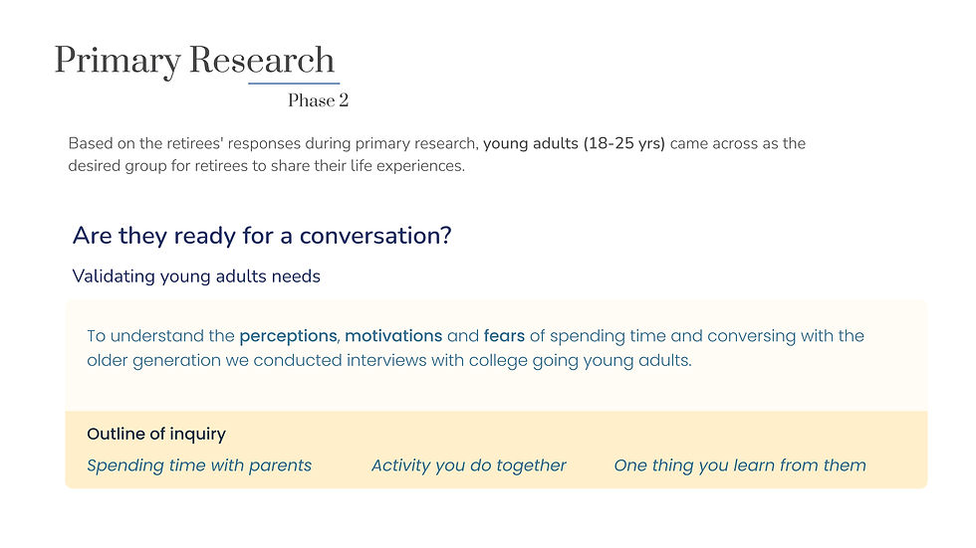
Task: Select the Phase 2 subtitle
Action: coord(318,100)
